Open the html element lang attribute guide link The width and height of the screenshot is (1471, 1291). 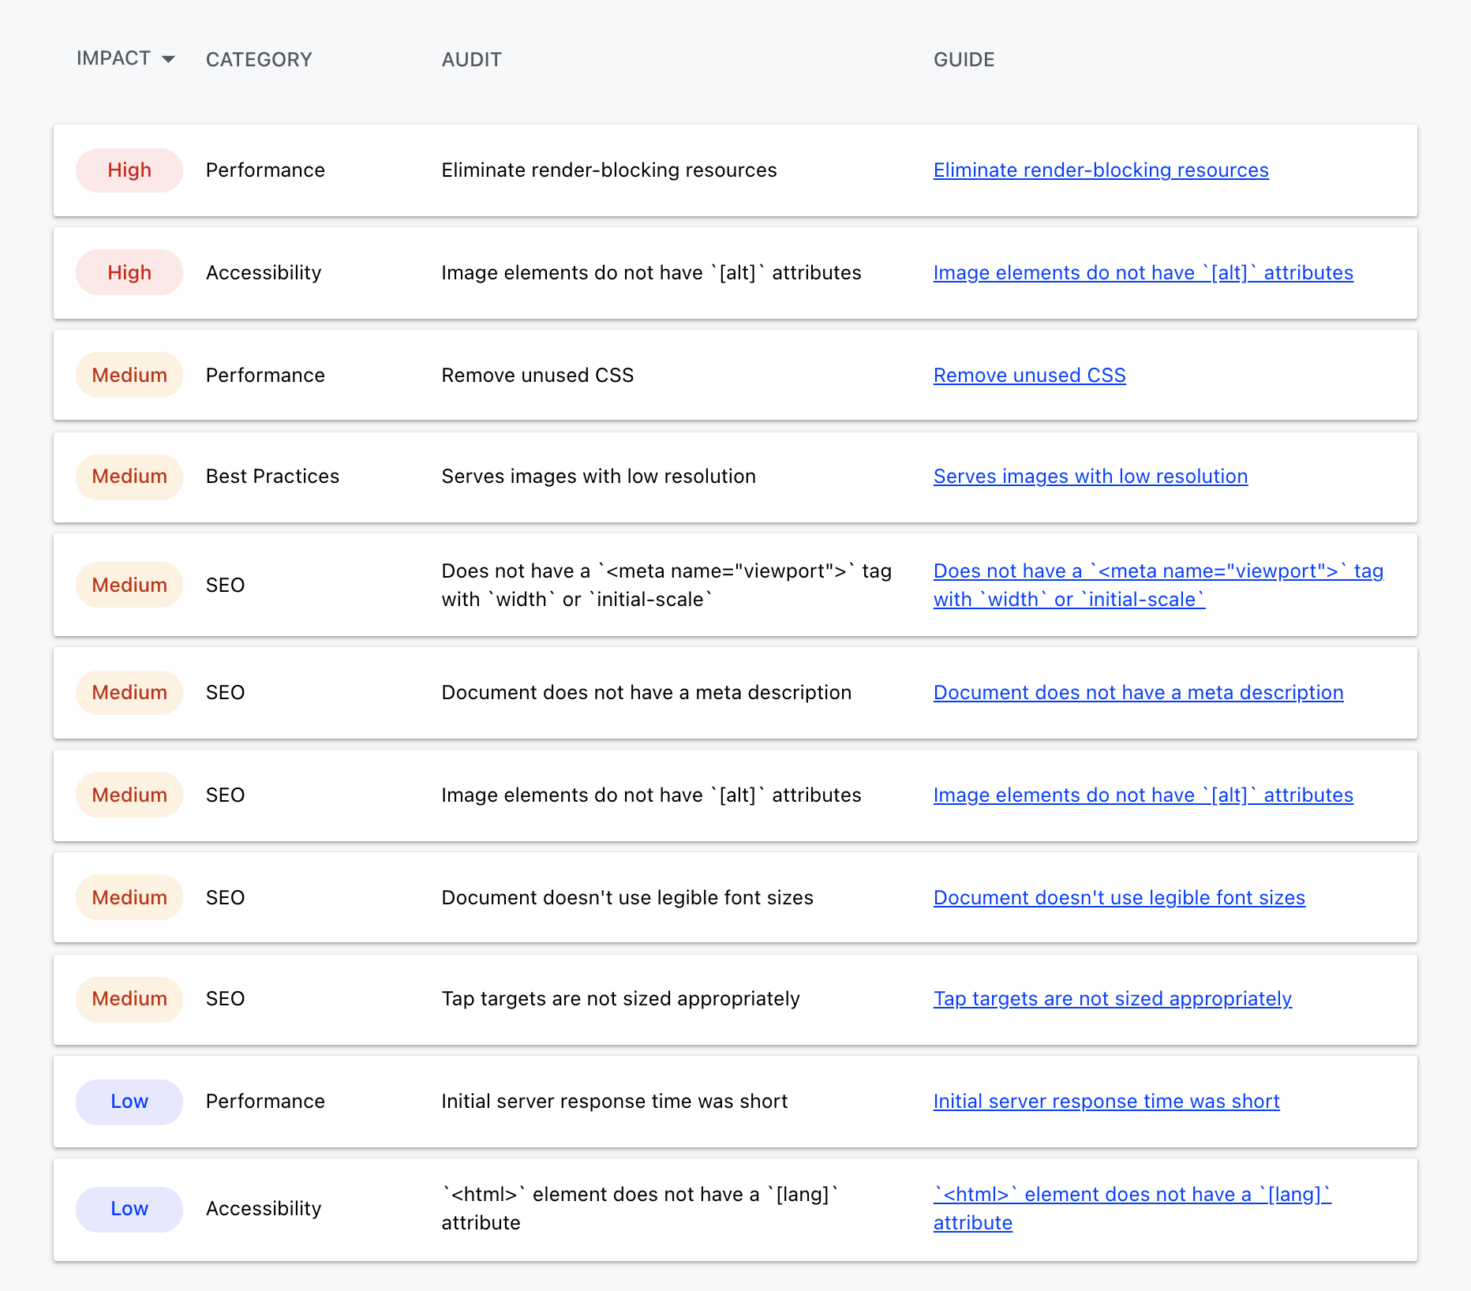1132,1208
